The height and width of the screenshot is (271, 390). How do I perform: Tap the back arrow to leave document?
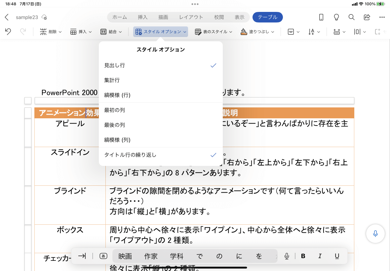(x=7, y=17)
